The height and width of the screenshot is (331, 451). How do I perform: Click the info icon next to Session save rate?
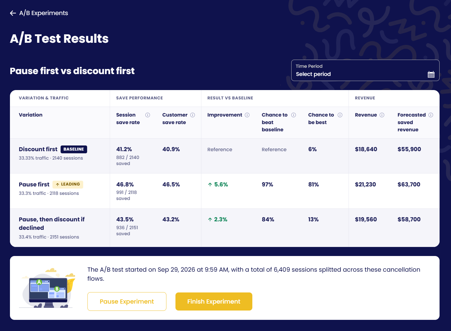click(x=148, y=115)
